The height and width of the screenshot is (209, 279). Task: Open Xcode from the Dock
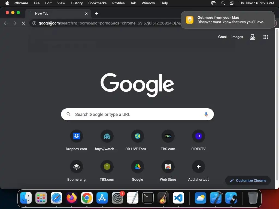tap(216, 198)
